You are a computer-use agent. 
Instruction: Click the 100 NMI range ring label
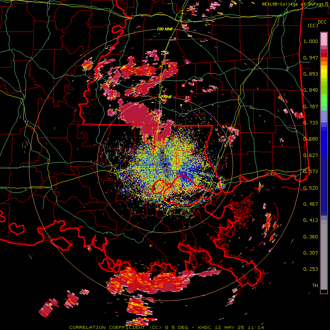point(164,29)
